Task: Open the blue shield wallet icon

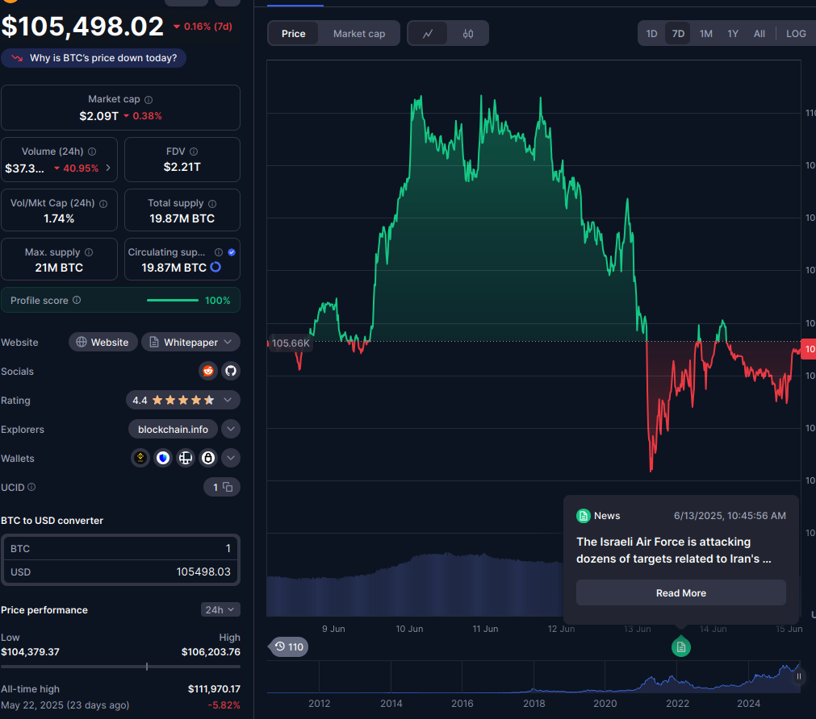Action: (163, 458)
